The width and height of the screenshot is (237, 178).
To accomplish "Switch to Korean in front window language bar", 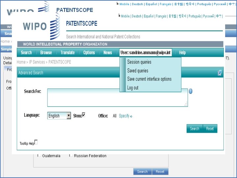I will pos(182,16).
